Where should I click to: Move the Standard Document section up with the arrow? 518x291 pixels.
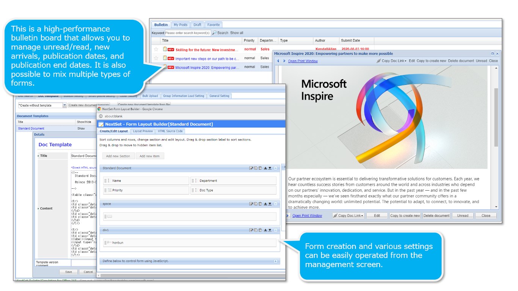pos(265,168)
